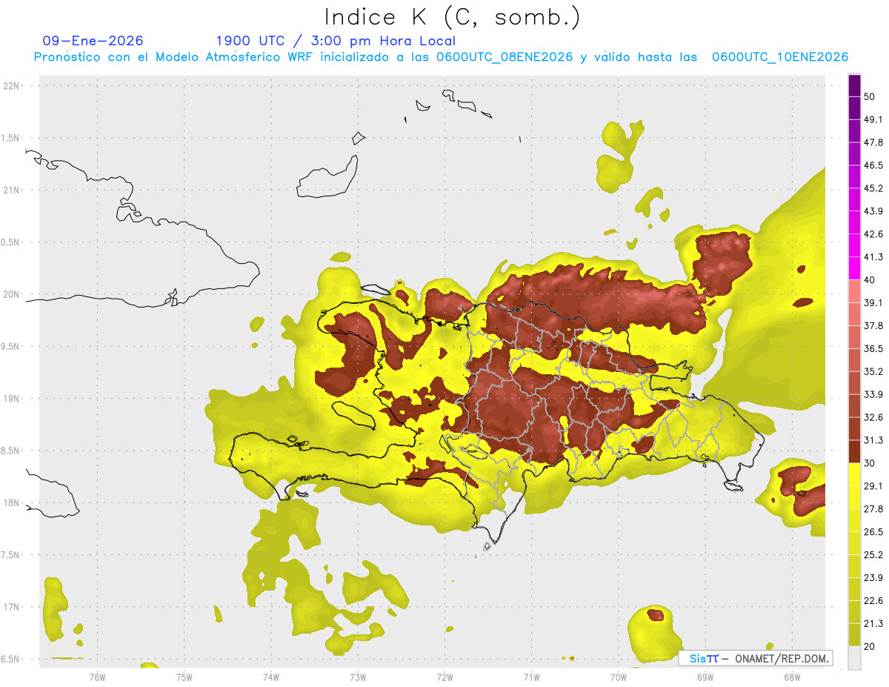Click the legend value '40'
The height and width of the screenshot is (687, 889).
coord(870,280)
